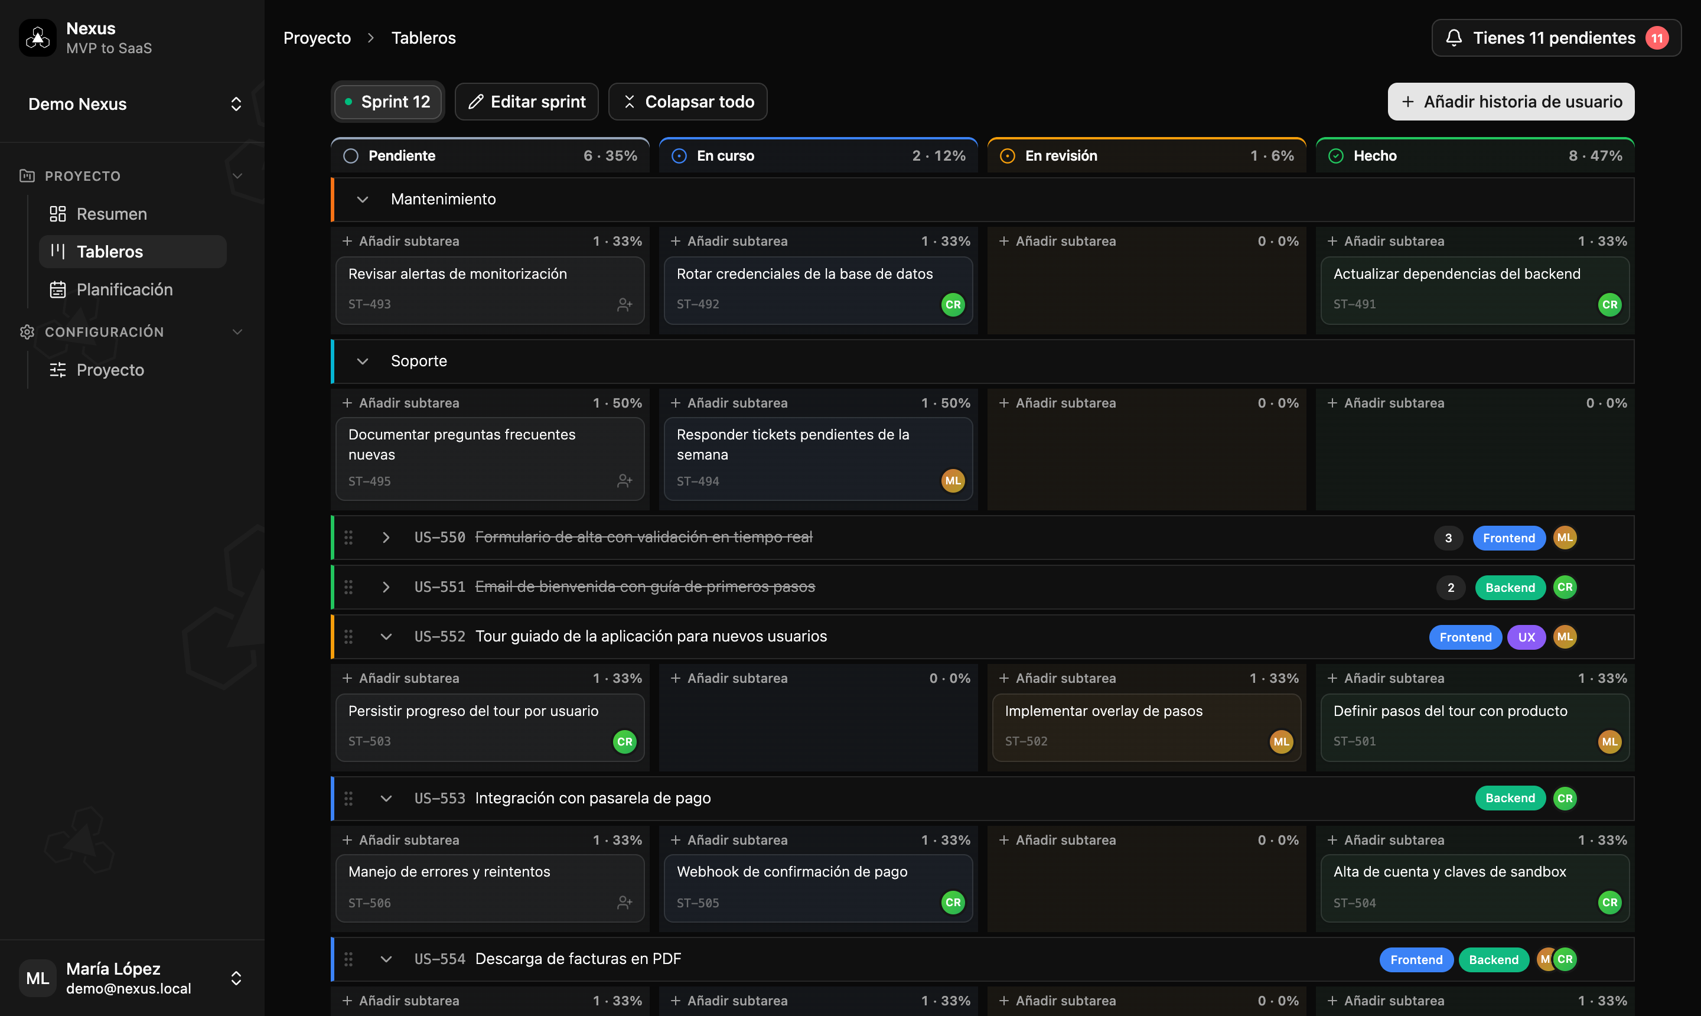Viewport: 1701px width, 1016px height.
Task: Open Planificación in the sidebar
Action: point(132,289)
